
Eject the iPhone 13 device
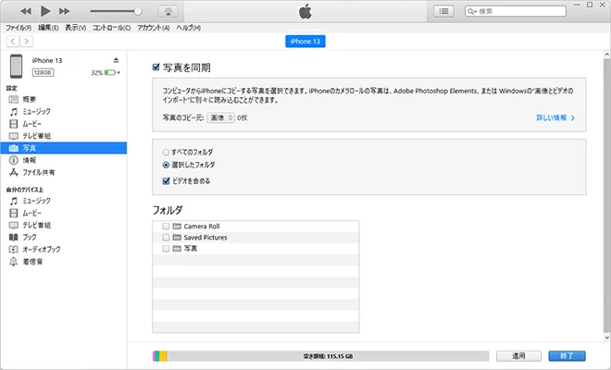tap(116, 60)
